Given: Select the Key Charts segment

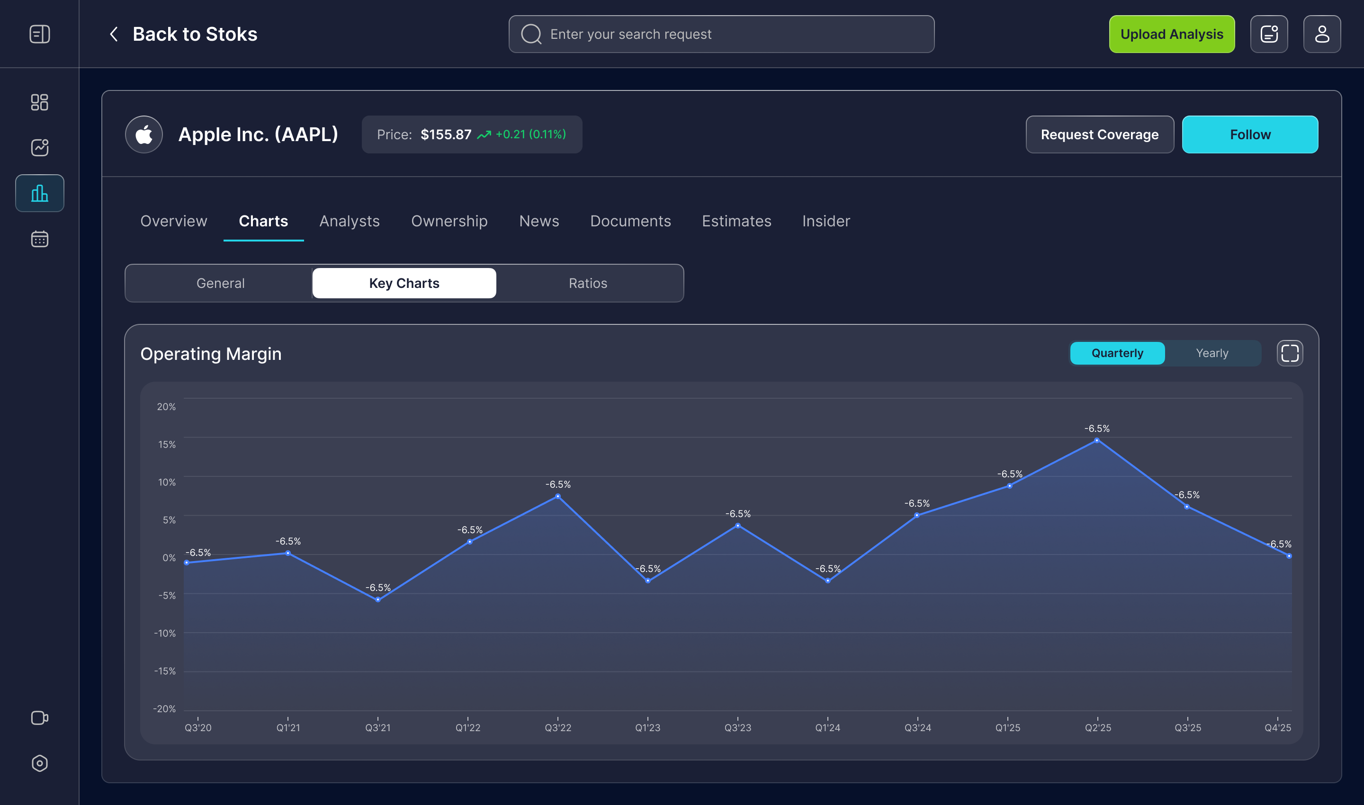Looking at the screenshot, I should click(x=404, y=283).
